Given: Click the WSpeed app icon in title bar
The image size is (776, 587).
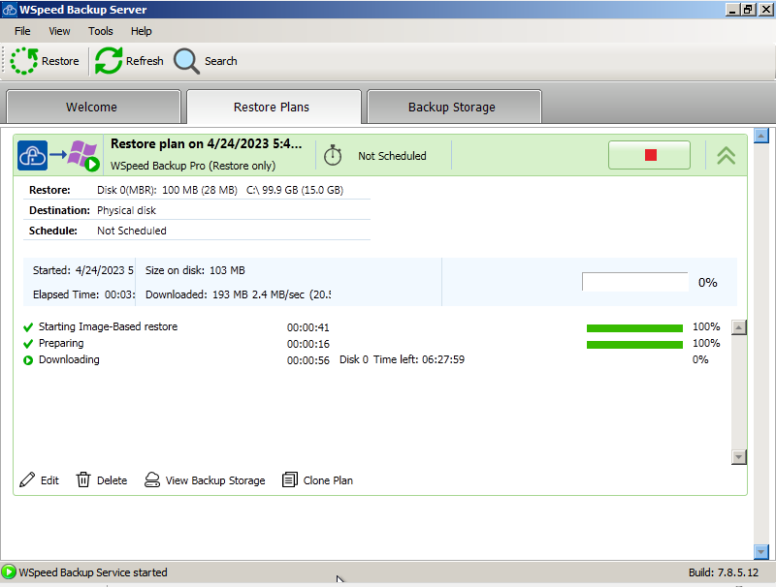Looking at the screenshot, I should click(x=10, y=10).
